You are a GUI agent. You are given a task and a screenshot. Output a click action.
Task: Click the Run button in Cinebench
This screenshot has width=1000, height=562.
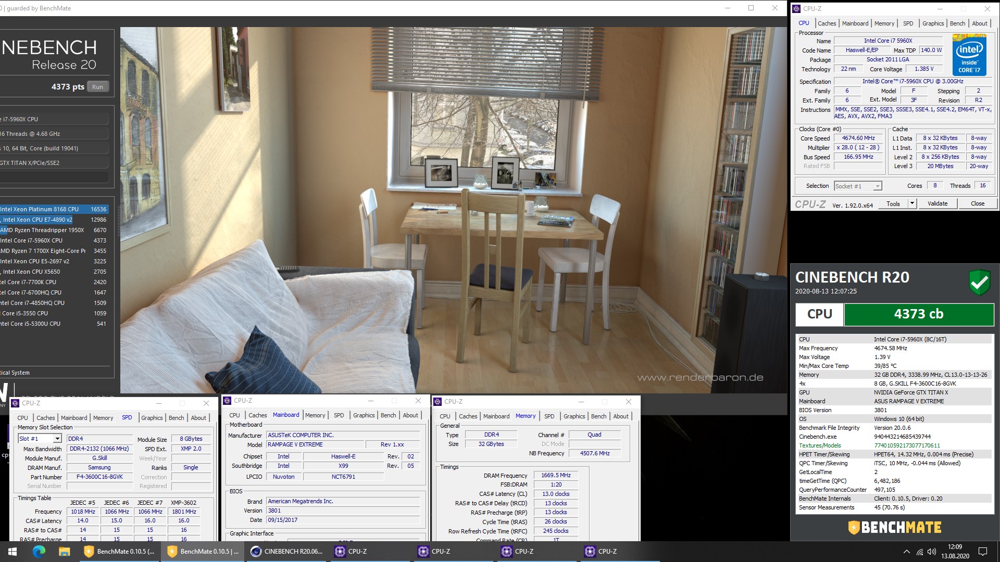pos(97,87)
